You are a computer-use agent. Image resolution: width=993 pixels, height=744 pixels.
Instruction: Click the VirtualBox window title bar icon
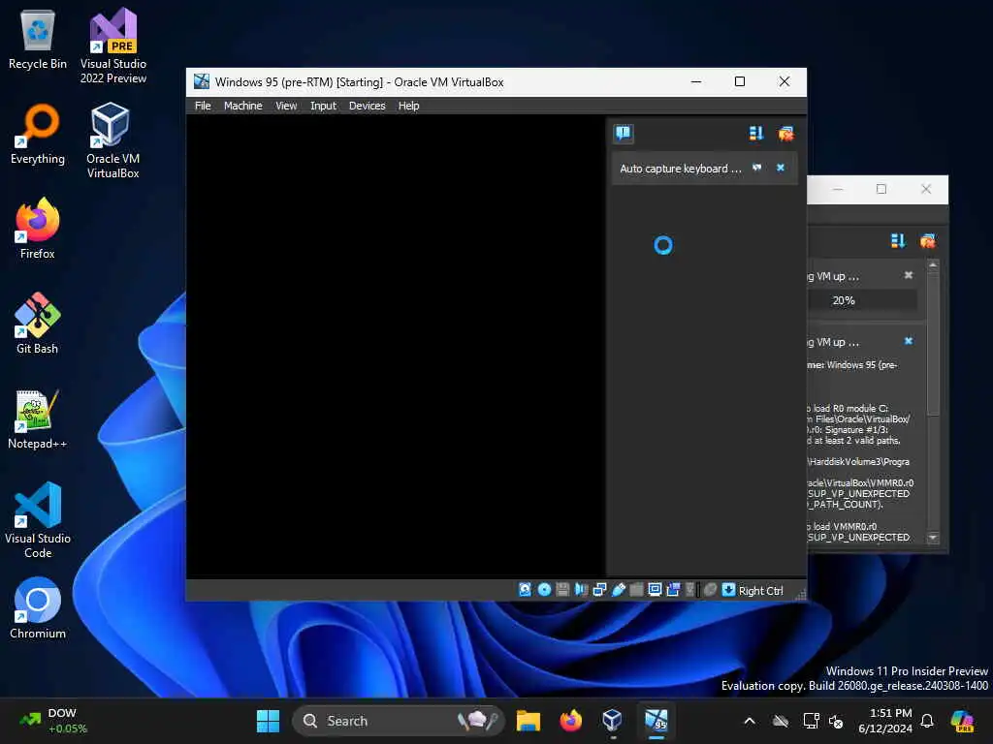tap(202, 81)
